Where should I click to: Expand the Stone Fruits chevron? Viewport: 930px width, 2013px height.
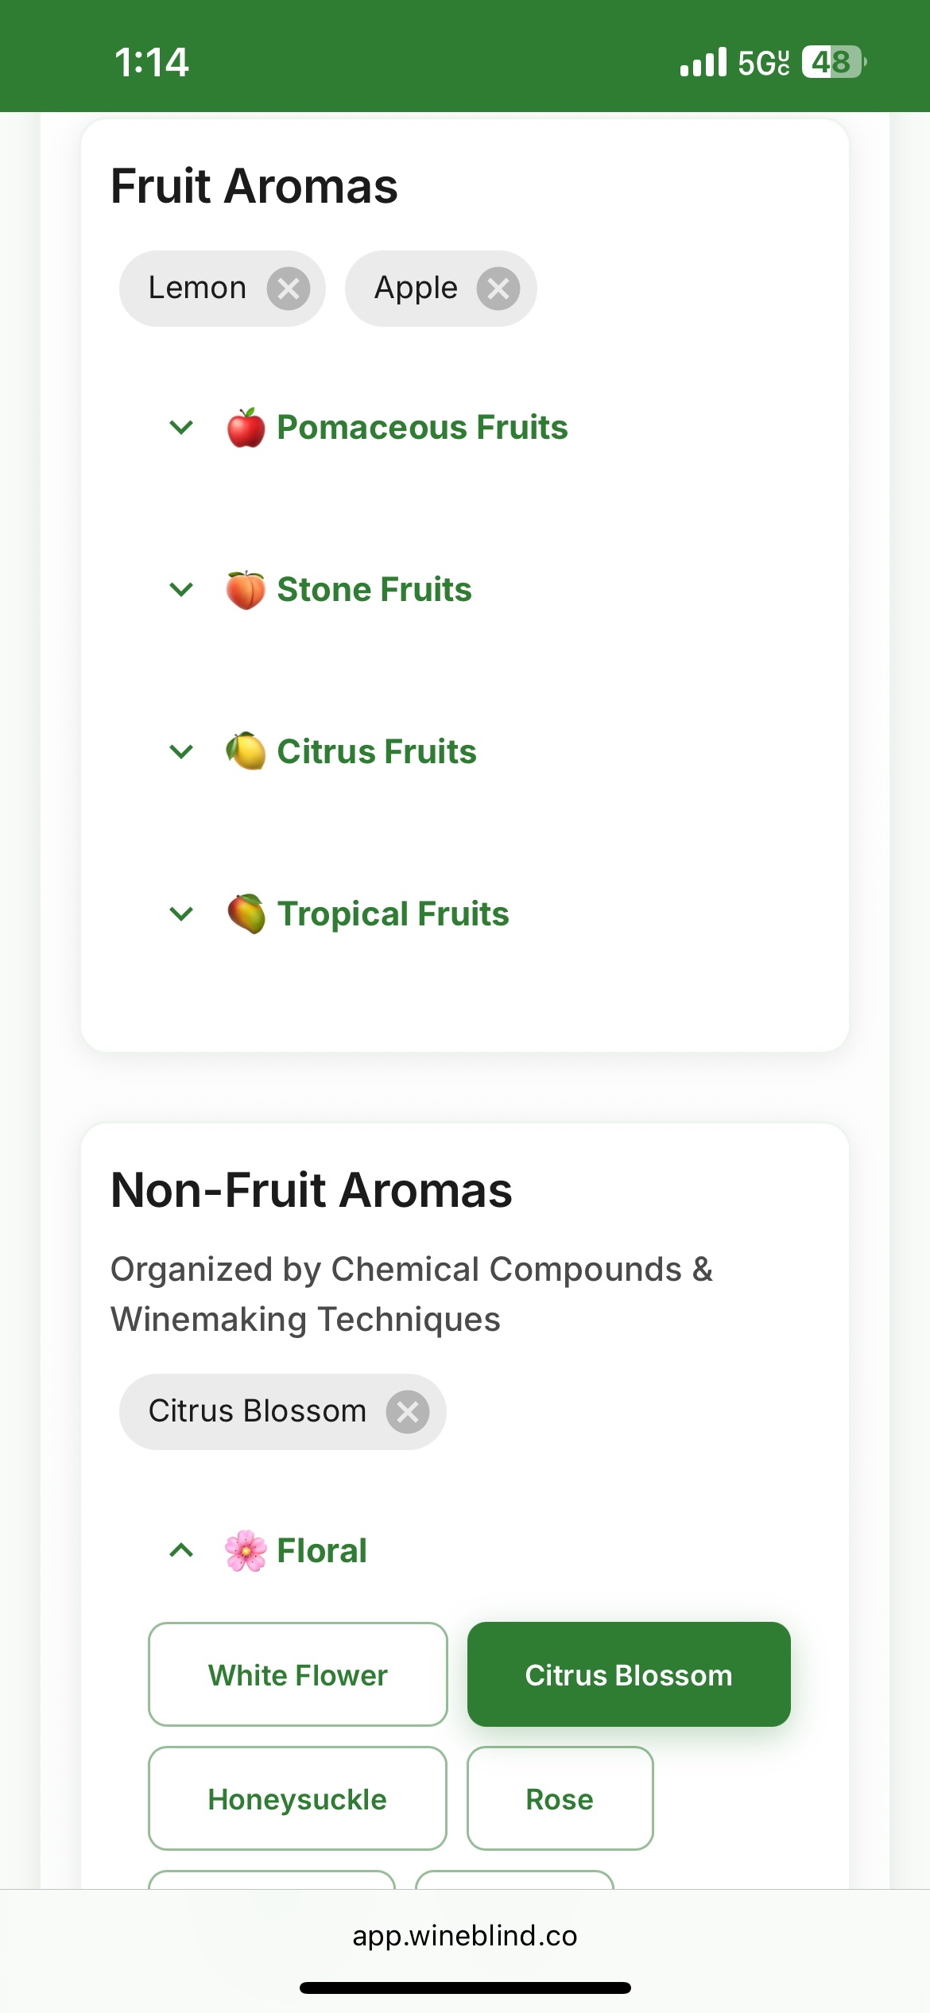coord(182,590)
